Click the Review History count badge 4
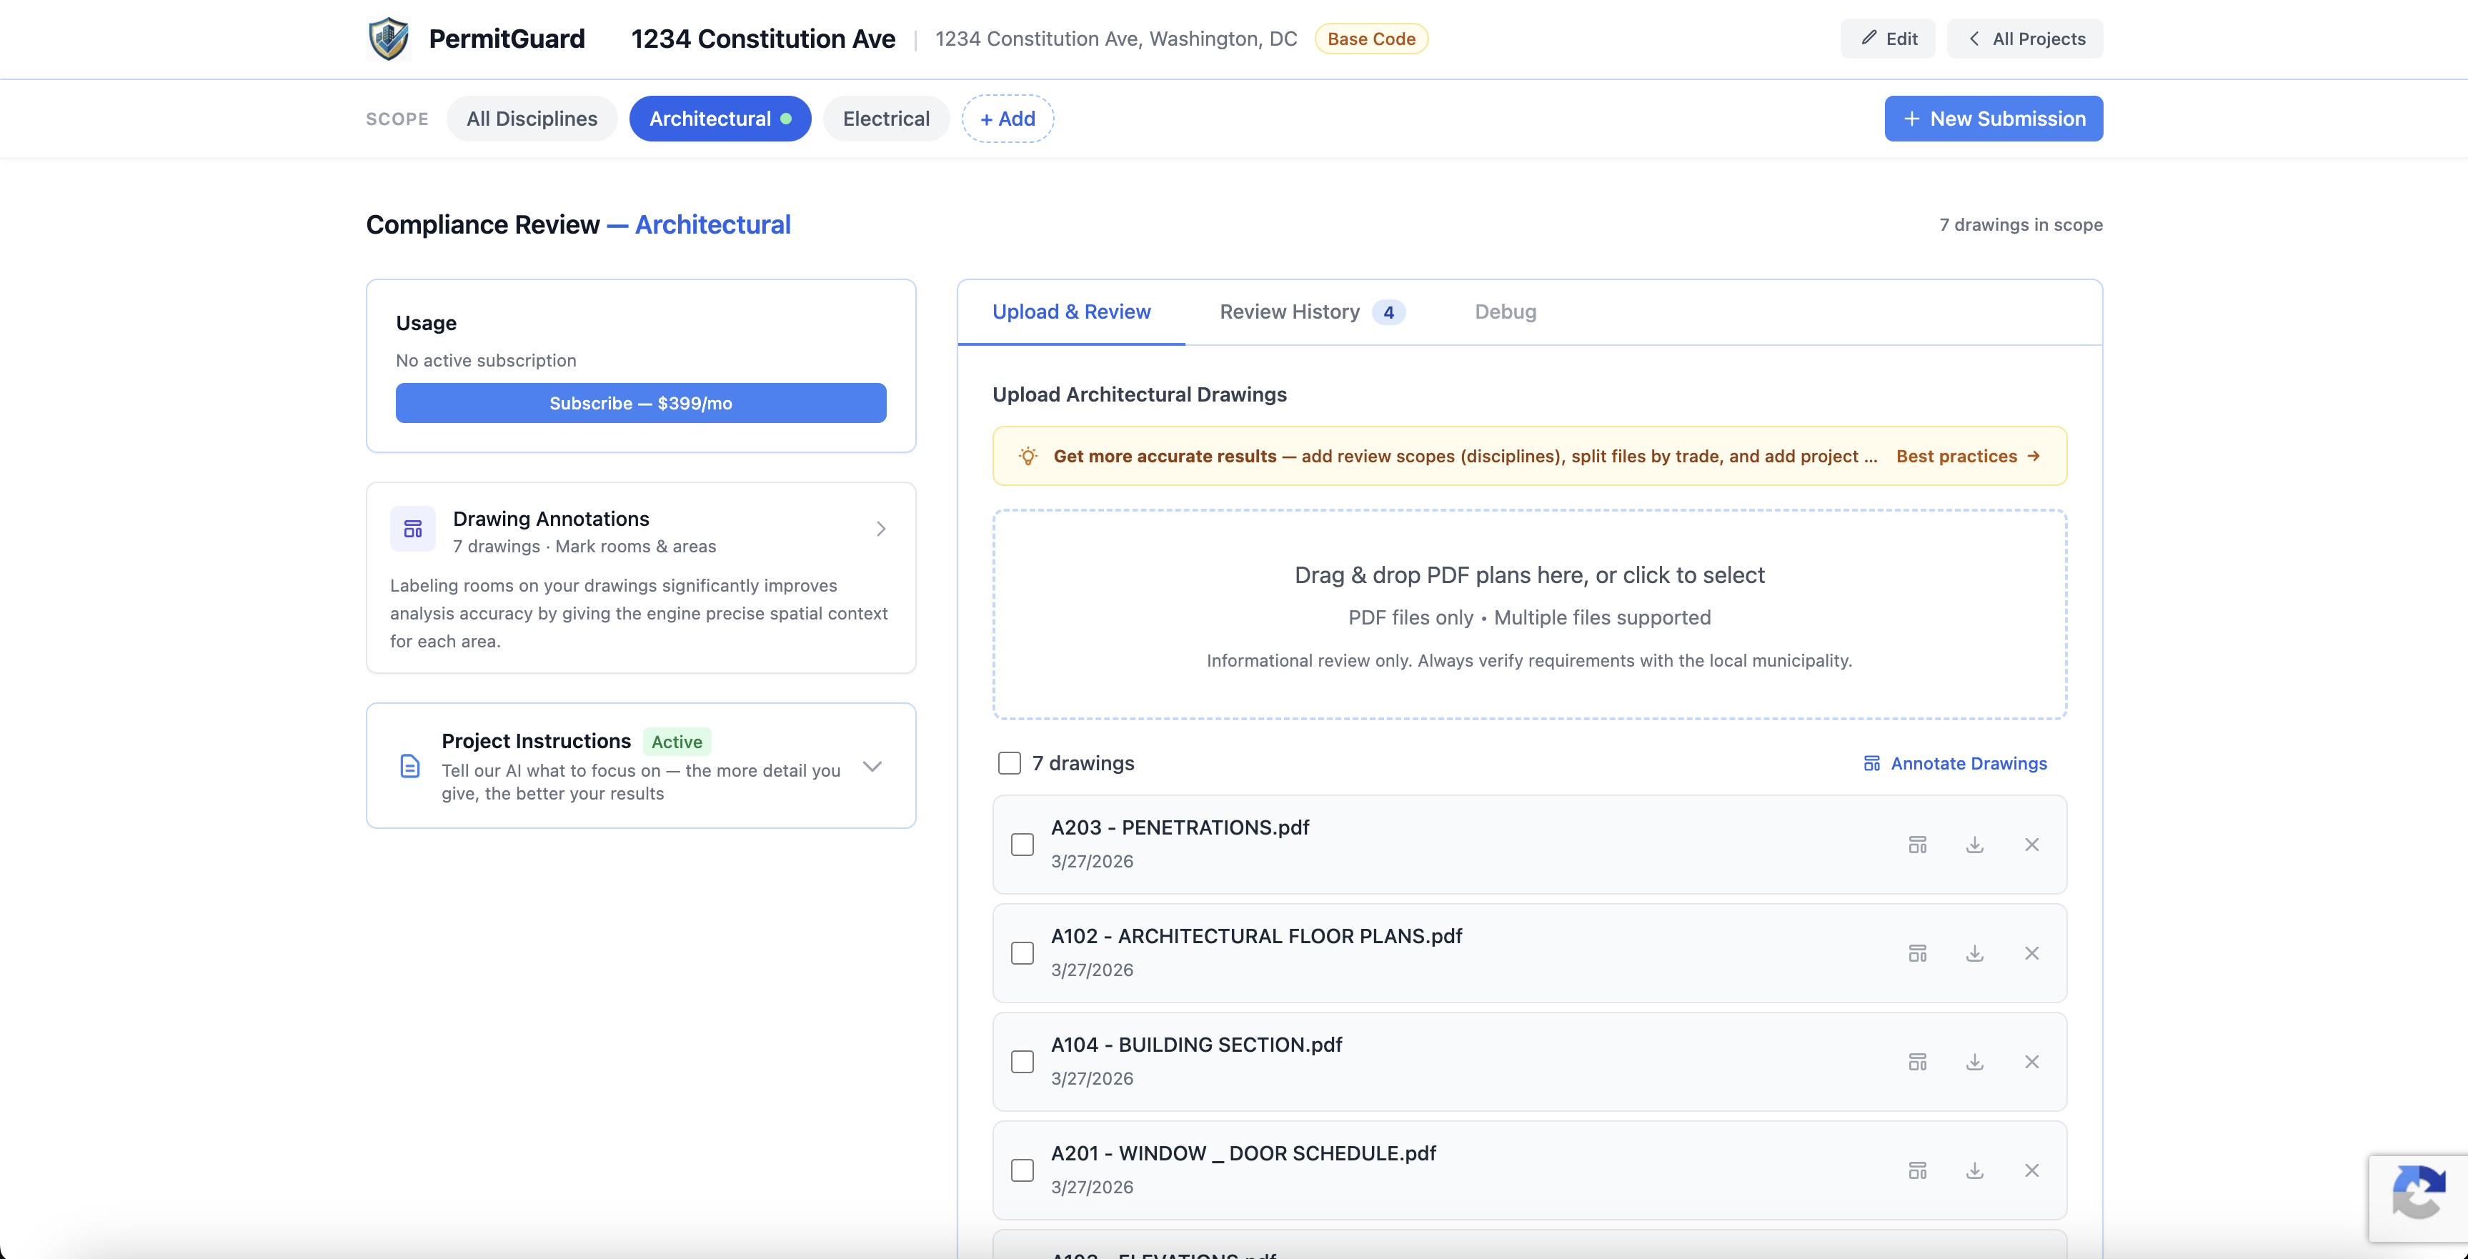 click(x=1388, y=312)
